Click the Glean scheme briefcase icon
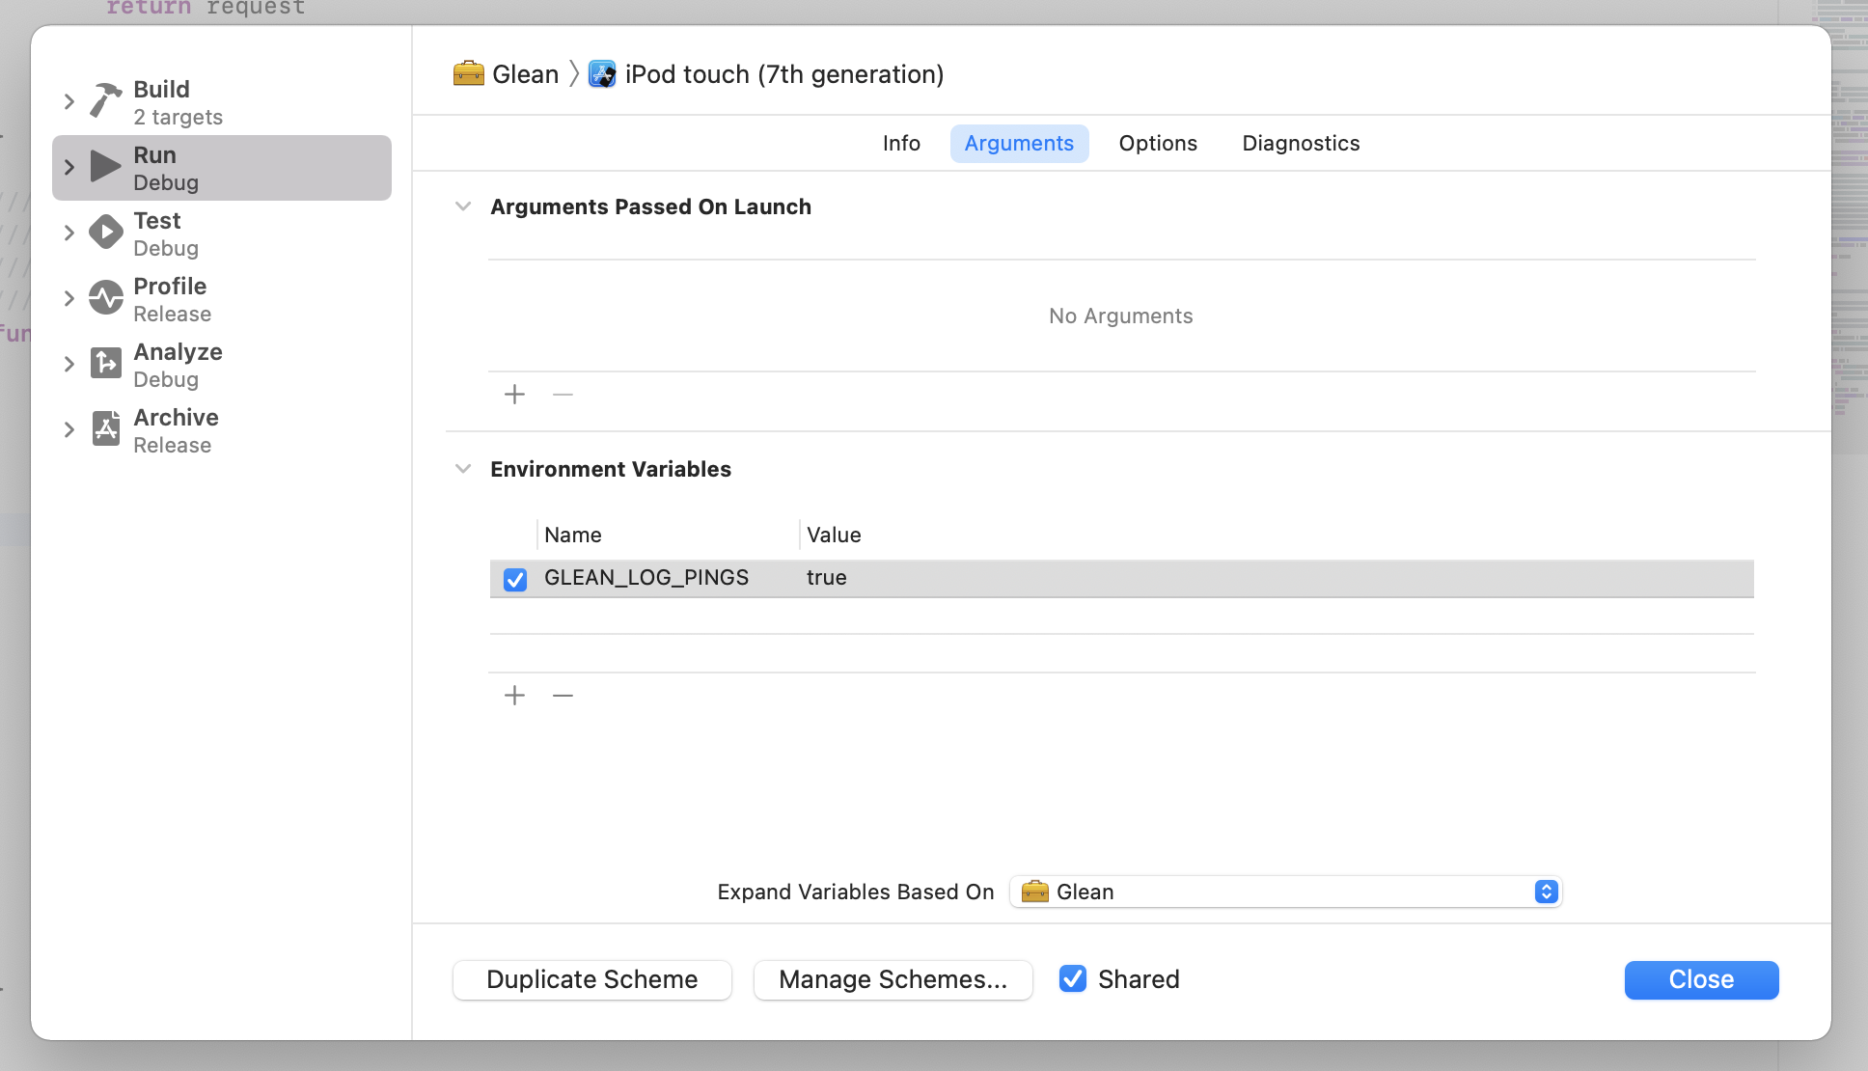The height and width of the screenshot is (1071, 1868). point(469,74)
